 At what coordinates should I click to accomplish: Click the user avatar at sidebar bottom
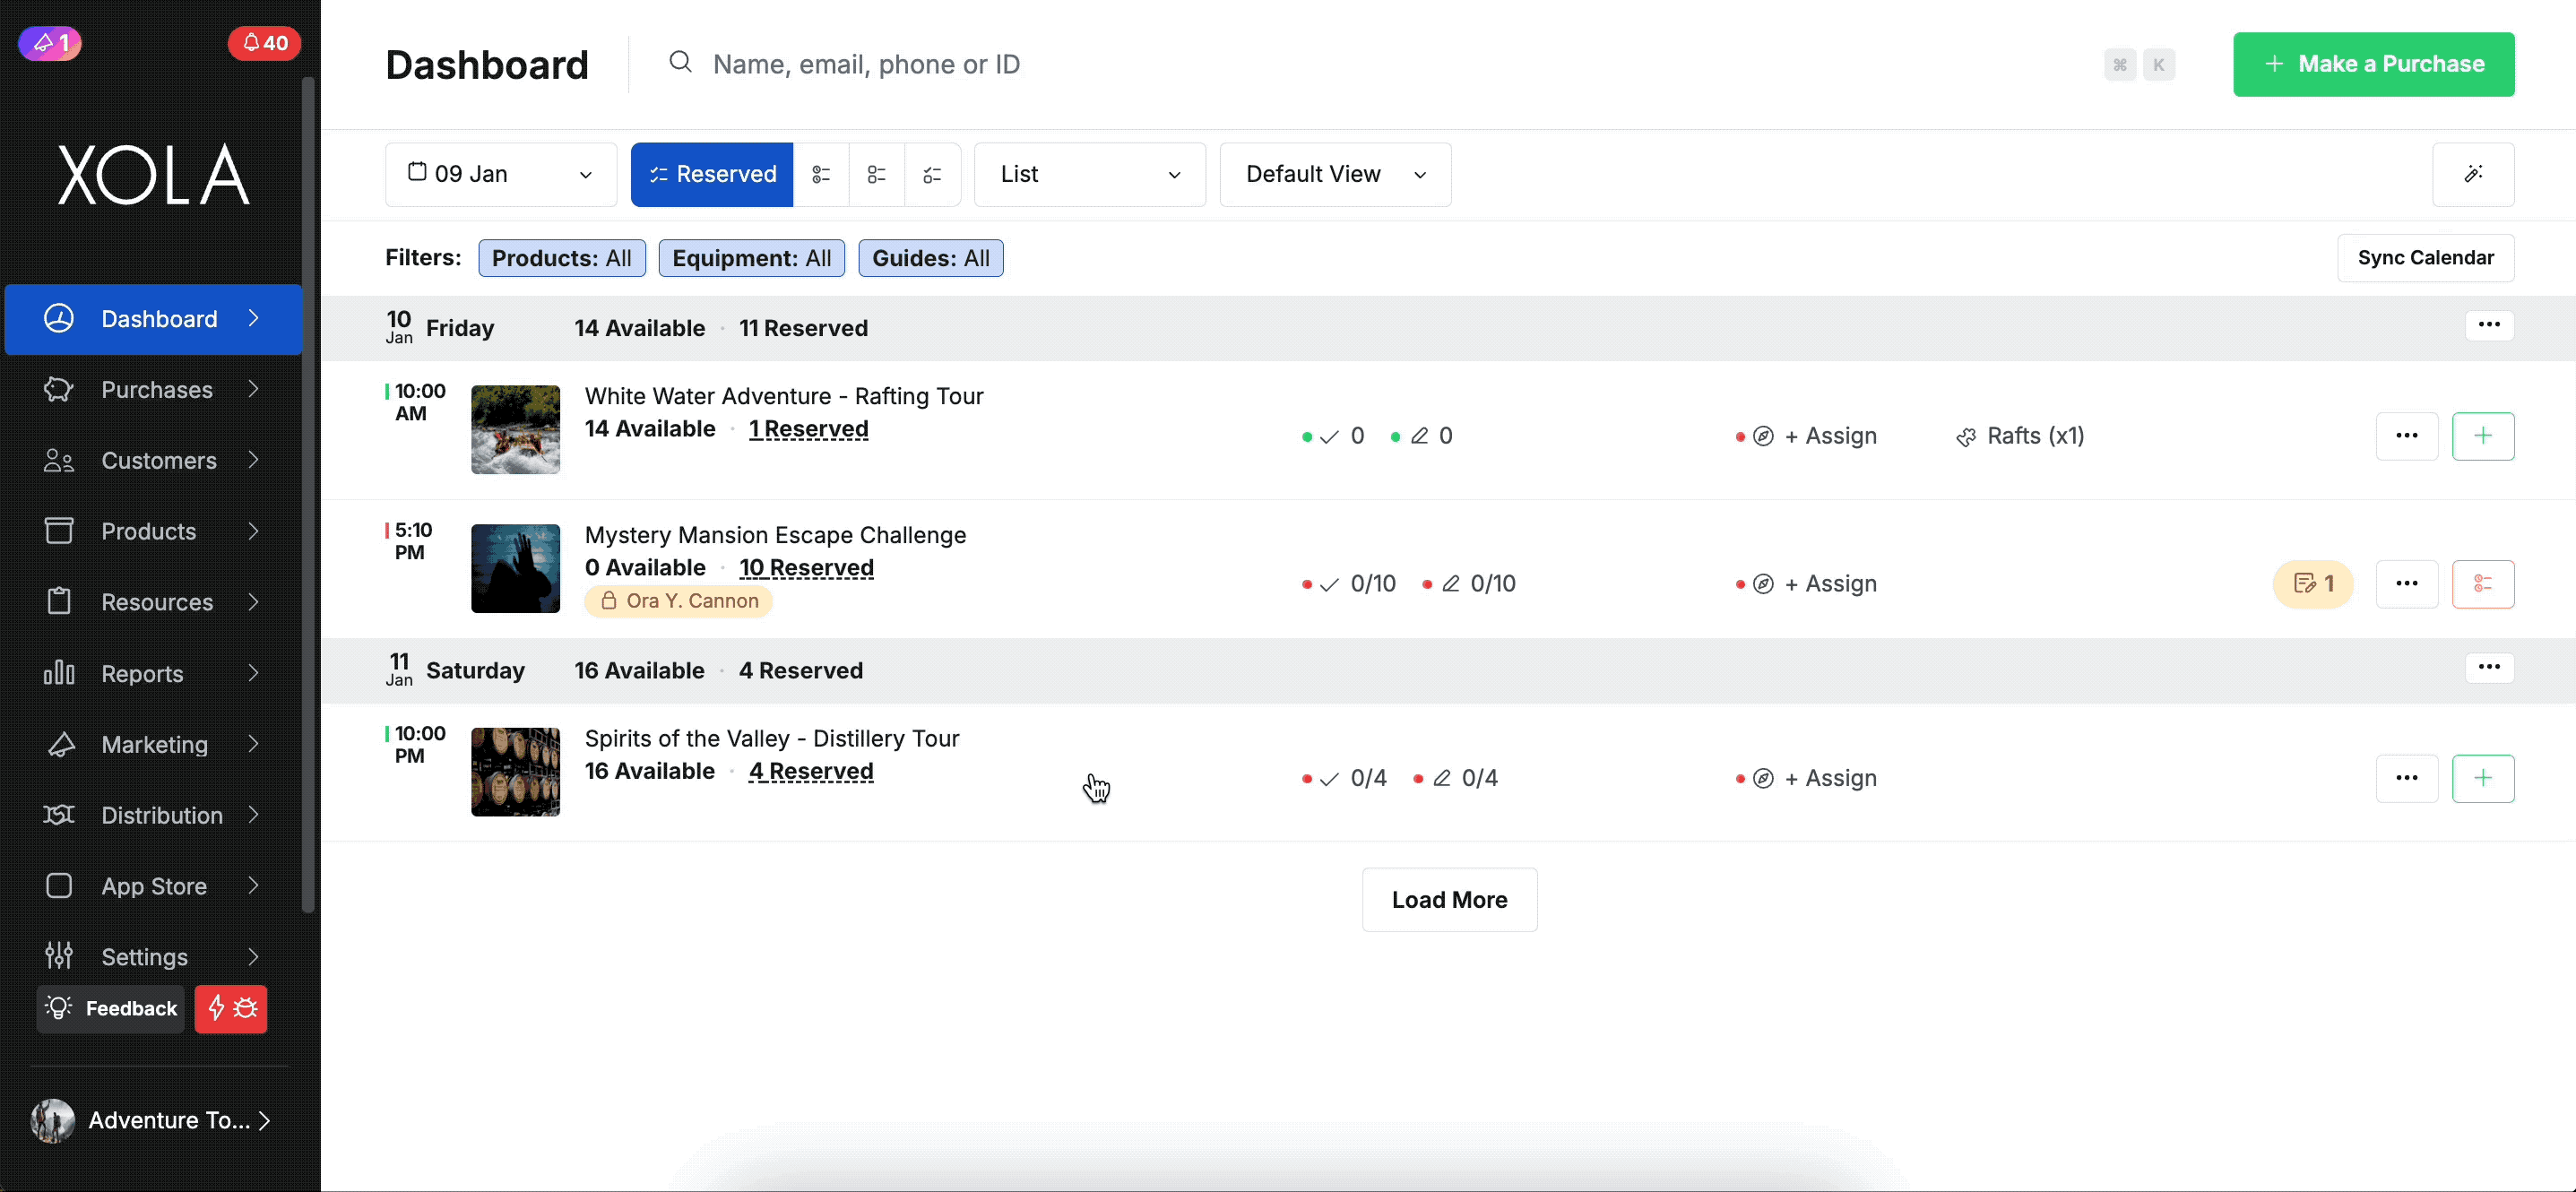coord(53,1120)
